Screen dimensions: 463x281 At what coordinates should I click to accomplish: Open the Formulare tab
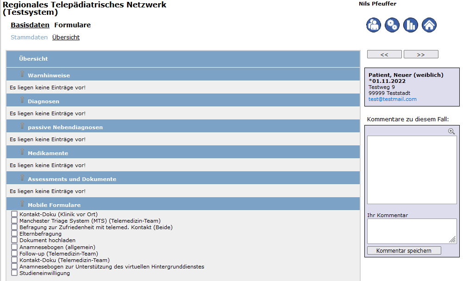coord(72,25)
